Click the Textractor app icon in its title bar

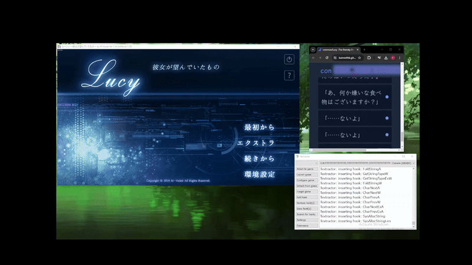pyautogui.click(x=297, y=157)
